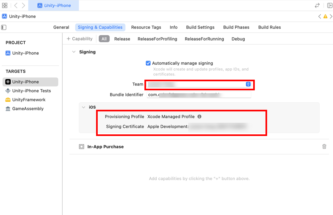This screenshot has width=333, height=215.
Task: Click the yellow warning icon
Action: click(325, 16)
